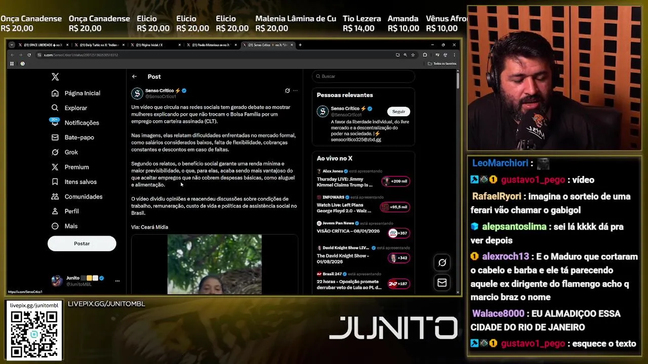Click the Comunidades people icon
Screen dimensions: 648x364
point(55,197)
